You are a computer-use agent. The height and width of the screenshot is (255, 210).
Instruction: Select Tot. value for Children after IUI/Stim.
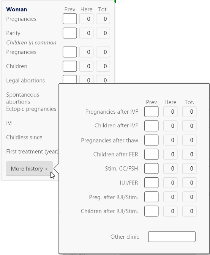coord(189,211)
